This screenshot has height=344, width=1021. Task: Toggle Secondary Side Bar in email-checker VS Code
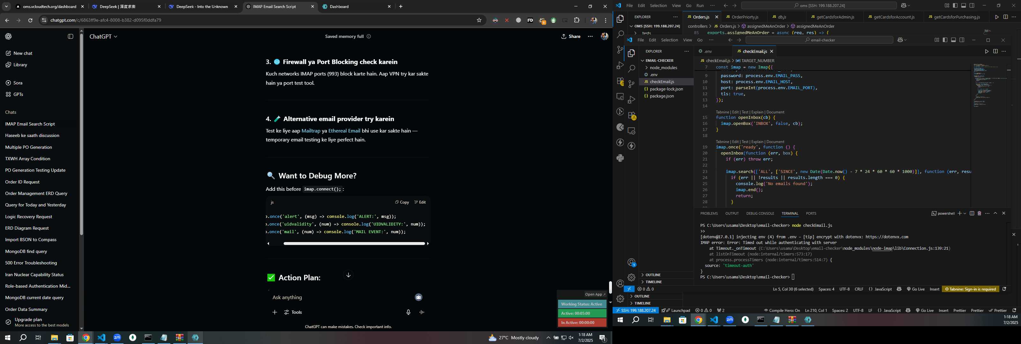click(x=962, y=40)
